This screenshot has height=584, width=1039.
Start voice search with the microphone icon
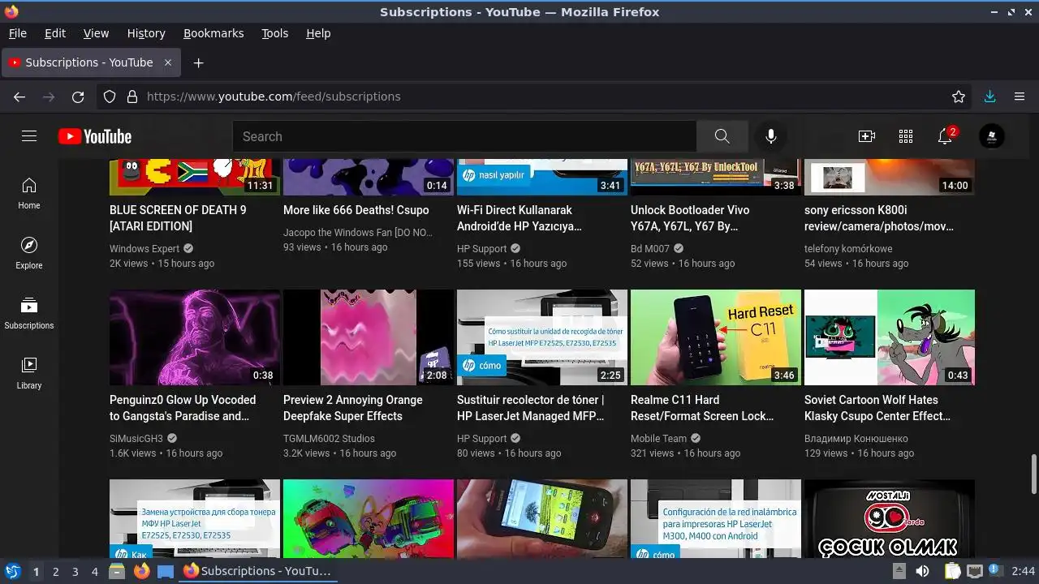click(771, 136)
